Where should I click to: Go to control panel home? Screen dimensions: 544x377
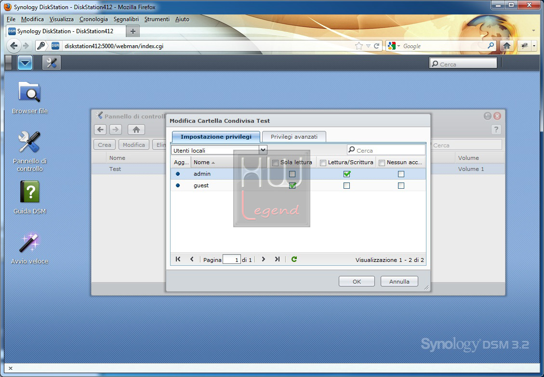(136, 130)
